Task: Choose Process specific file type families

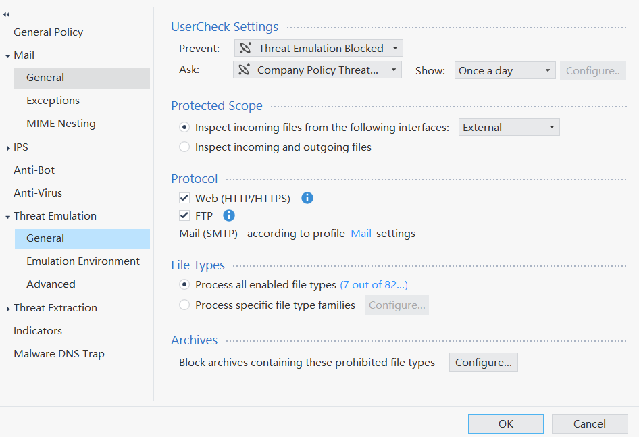Action: click(184, 305)
